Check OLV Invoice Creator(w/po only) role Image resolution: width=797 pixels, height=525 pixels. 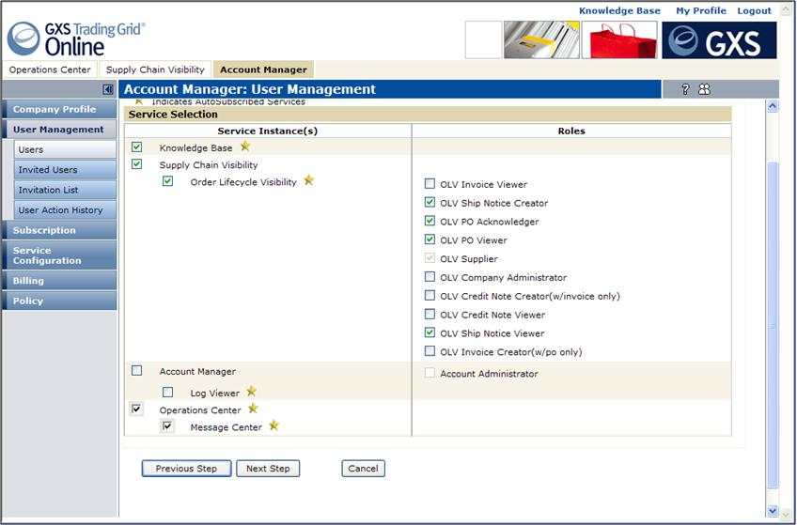(430, 351)
